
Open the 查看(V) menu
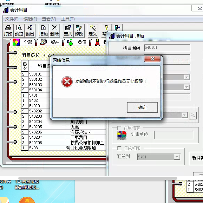click(x=49, y=19)
